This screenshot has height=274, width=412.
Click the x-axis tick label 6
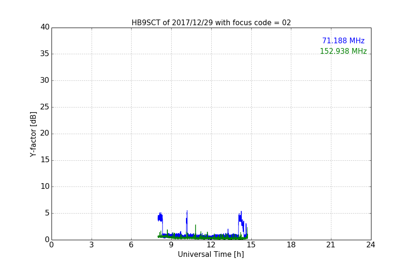tap(131, 245)
